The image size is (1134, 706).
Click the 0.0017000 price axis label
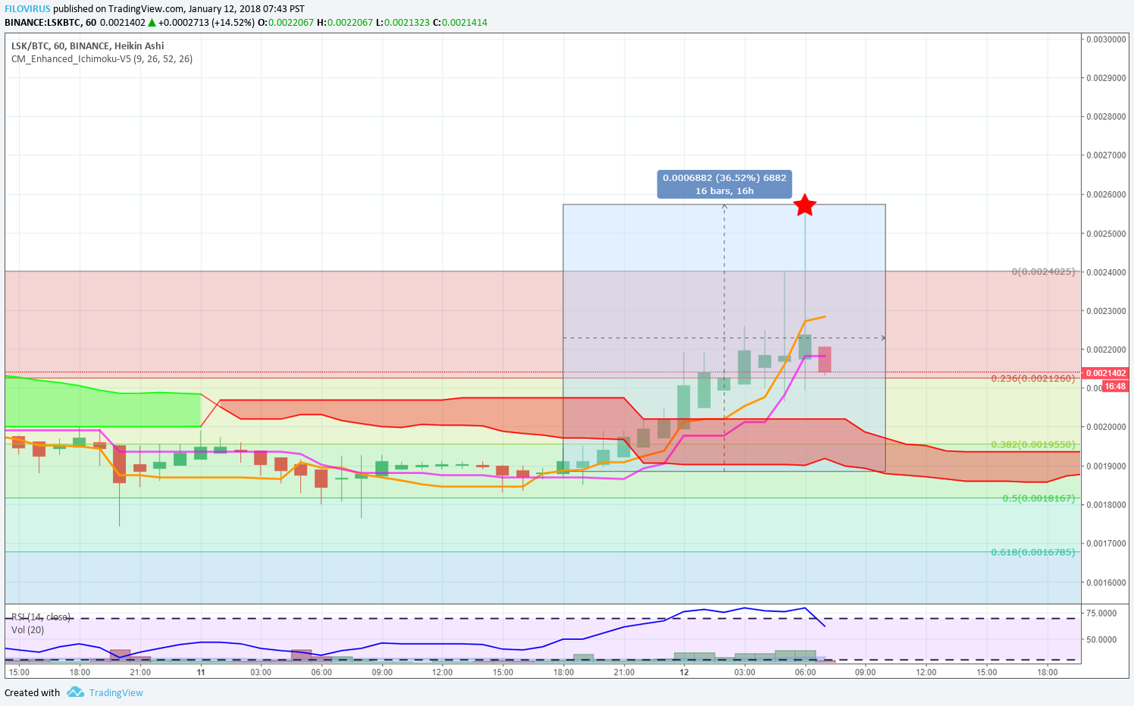click(x=1106, y=543)
